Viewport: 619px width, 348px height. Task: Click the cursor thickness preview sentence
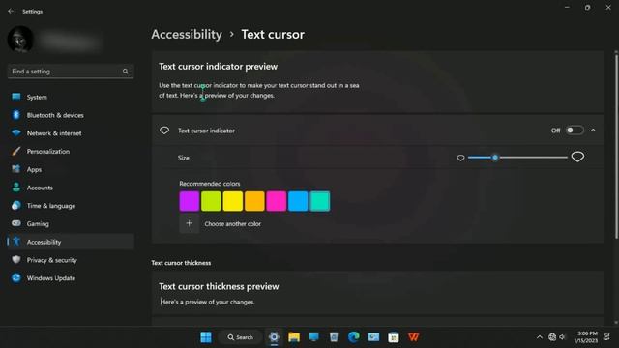click(207, 302)
